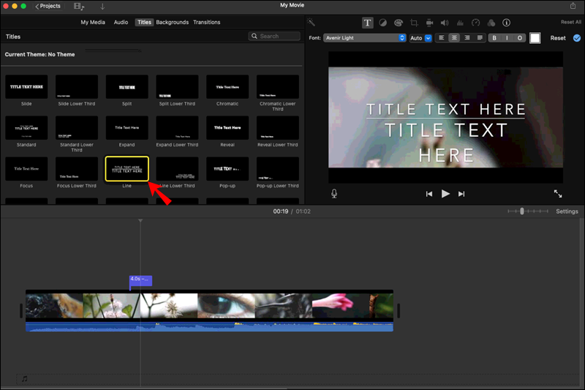Open the color balance adjustment

click(383, 23)
